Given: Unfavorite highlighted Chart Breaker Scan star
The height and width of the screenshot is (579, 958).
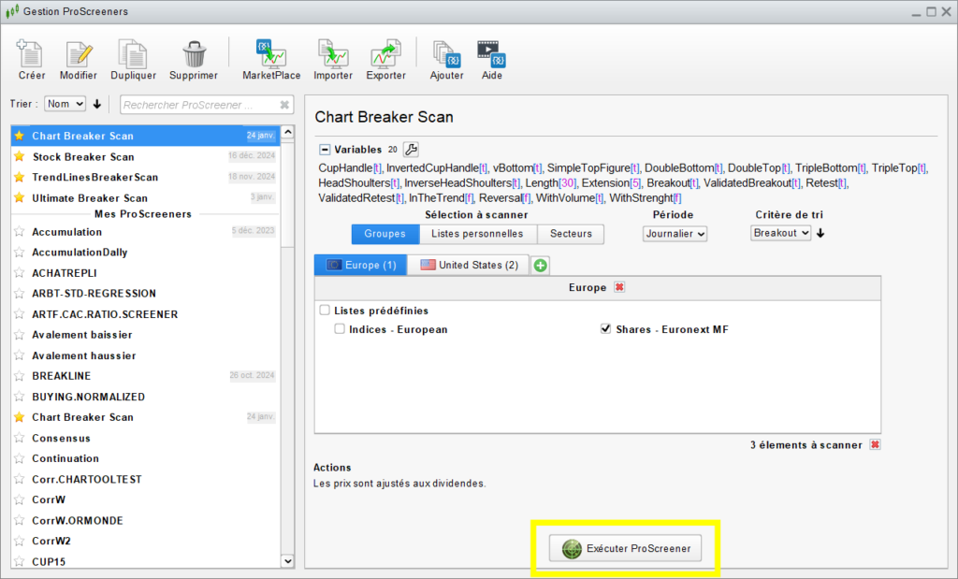Looking at the screenshot, I should point(20,136).
